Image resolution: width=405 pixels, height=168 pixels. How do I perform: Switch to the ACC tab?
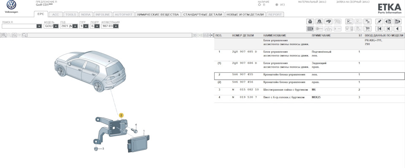tap(56, 15)
